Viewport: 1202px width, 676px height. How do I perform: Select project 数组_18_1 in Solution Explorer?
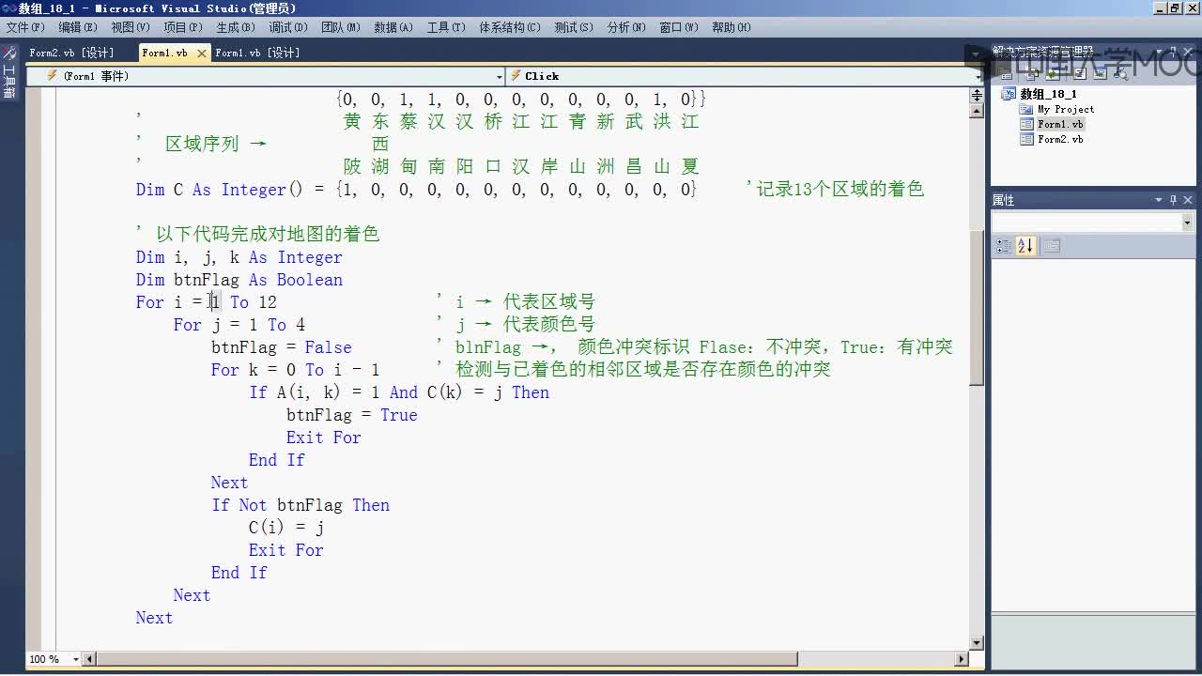click(1048, 94)
